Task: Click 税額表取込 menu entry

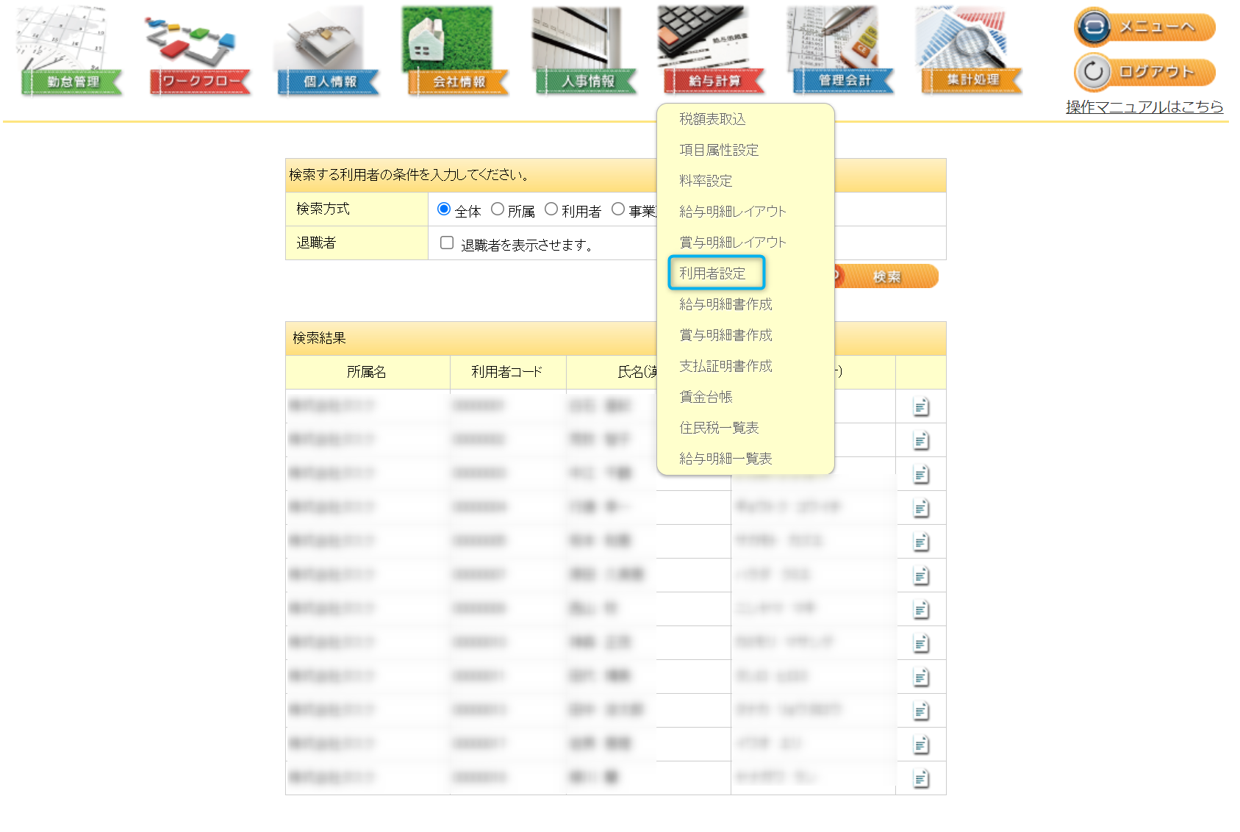Action: click(712, 119)
